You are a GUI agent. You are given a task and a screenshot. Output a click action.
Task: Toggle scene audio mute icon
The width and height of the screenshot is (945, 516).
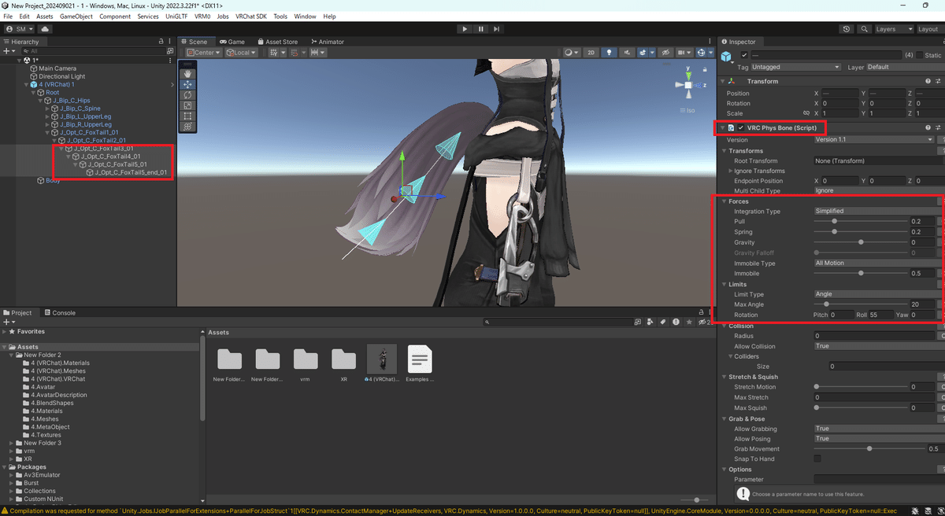tap(628, 53)
